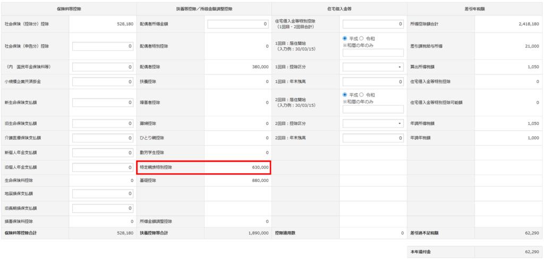Click the 住宅借入金等特別控除 amount field
The height and width of the screenshot is (261, 544).
(x=373, y=24)
